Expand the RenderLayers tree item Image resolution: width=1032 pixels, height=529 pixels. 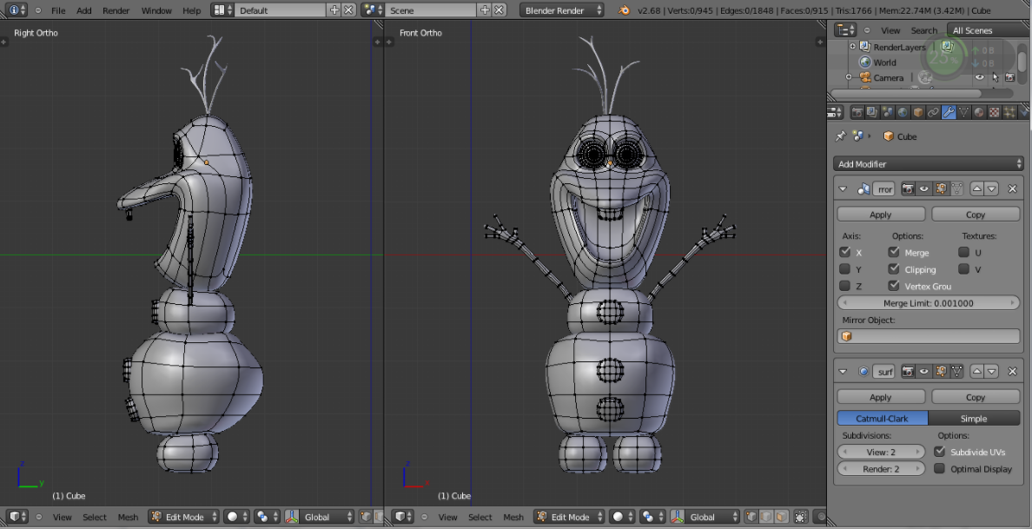click(853, 47)
